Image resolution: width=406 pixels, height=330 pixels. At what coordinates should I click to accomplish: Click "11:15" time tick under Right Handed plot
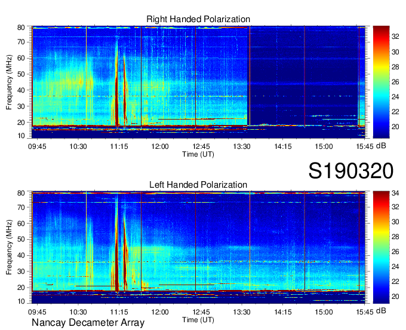coord(119,146)
